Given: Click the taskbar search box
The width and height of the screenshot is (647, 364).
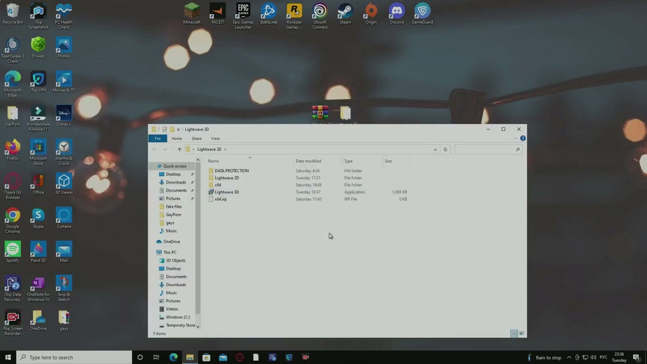Looking at the screenshot, I should 74,357.
